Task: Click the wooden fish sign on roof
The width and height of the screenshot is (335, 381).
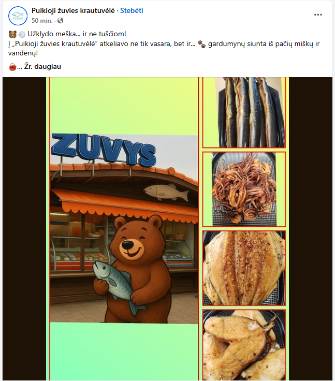Action: click(167, 192)
